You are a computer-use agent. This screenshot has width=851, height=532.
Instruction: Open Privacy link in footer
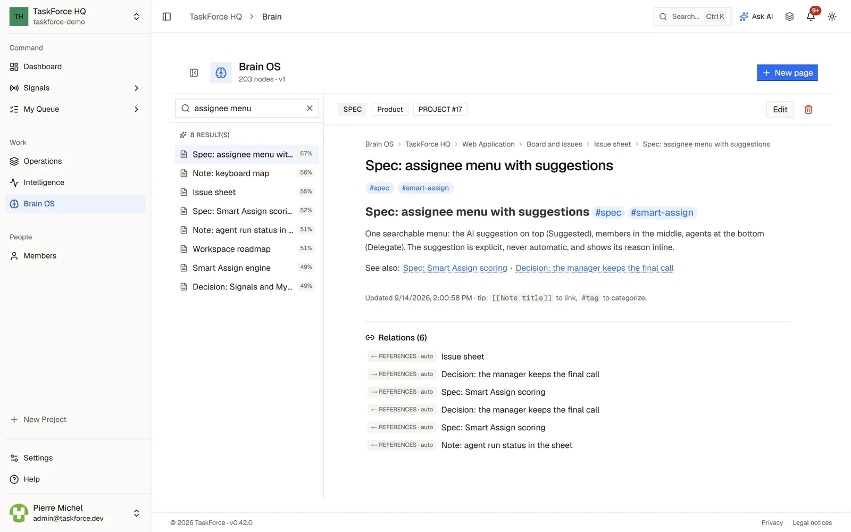click(x=772, y=523)
